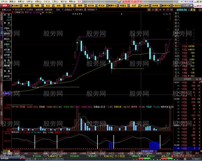Click the 选择指标 button
The image size is (202, 161).
pyautogui.click(x=49, y=10)
